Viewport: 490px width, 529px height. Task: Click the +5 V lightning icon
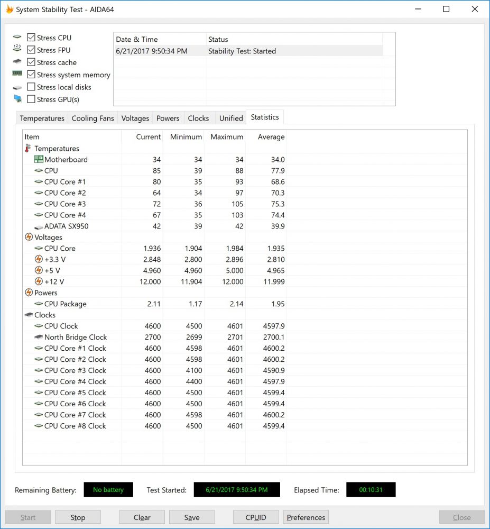39,270
